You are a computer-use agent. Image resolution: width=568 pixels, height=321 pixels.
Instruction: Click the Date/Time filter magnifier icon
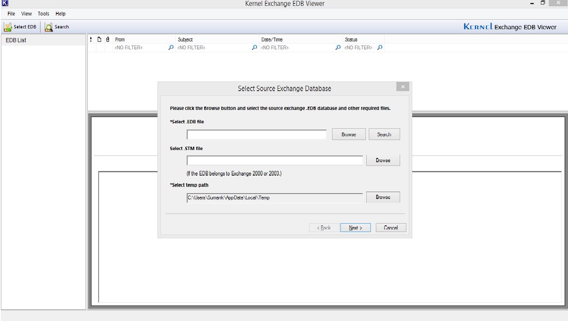pyautogui.click(x=338, y=48)
